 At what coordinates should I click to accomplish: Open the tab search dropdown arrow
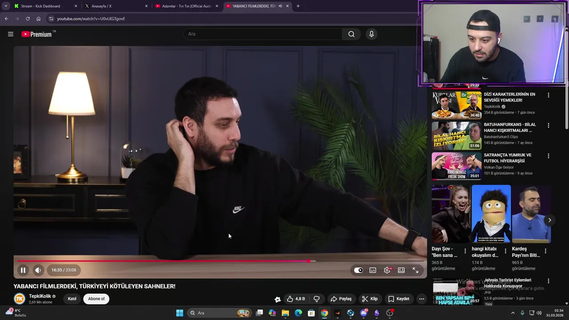click(x=6, y=6)
